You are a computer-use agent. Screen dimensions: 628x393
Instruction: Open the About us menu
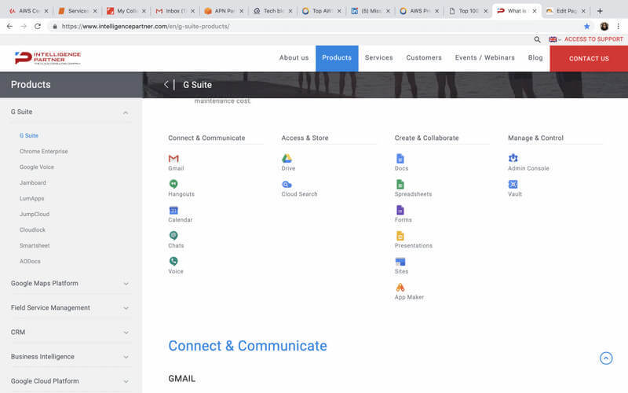tap(294, 57)
